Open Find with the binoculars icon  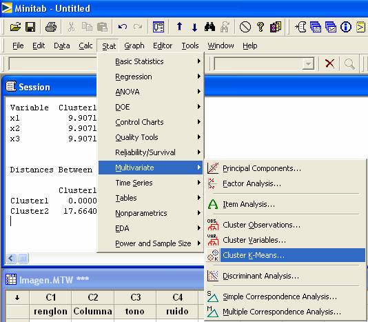click(209, 27)
